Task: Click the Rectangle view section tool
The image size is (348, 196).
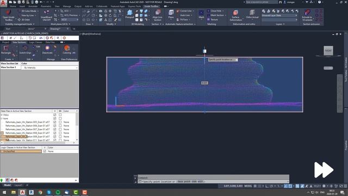Action: 6,50
